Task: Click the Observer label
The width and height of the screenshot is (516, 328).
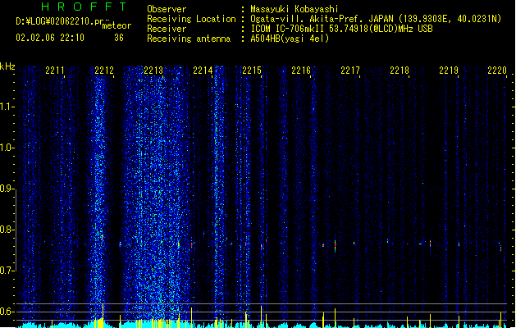Action: [167, 9]
